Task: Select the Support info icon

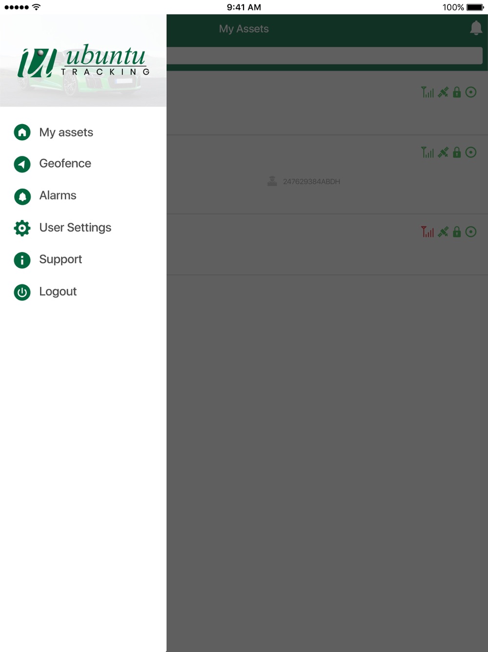Action: [x=22, y=260]
